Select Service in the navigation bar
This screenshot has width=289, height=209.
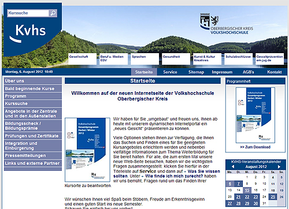170,72
